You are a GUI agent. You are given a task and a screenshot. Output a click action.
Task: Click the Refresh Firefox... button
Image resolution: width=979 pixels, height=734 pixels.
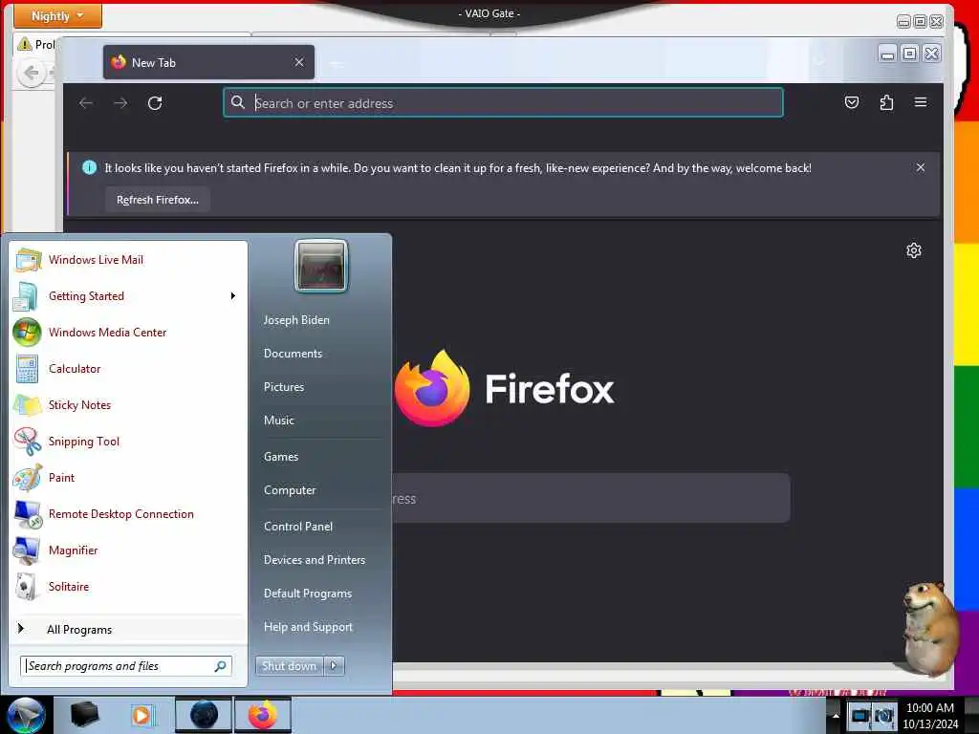click(158, 200)
